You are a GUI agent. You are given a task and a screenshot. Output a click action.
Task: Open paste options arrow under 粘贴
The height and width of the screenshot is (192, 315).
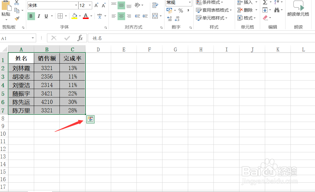(6, 20)
